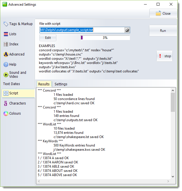Click the Colours rainbow circle icon
This screenshot has height=191, width=182.
point(6,114)
